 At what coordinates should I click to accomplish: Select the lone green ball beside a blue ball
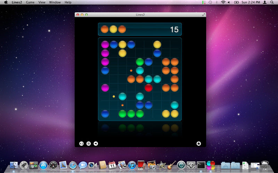(140, 62)
